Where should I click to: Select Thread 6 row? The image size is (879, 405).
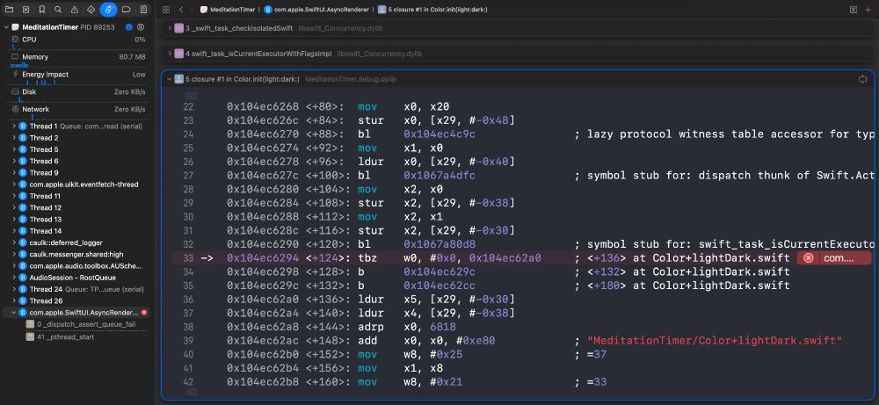click(78, 161)
